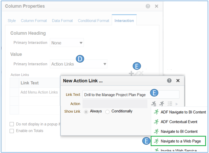Close the New Action Link dialog
Screen dimensions: 209x153
(x=178, y=81)
